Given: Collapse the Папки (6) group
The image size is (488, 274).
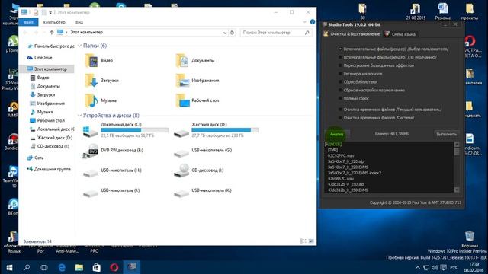Looking at the screenshot, I should (x=79, y=46).
